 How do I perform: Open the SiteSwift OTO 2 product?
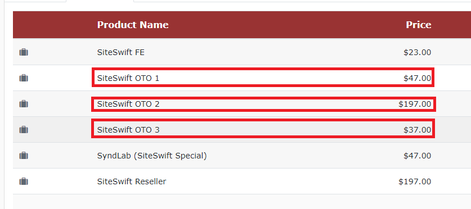tap(128, 104)
